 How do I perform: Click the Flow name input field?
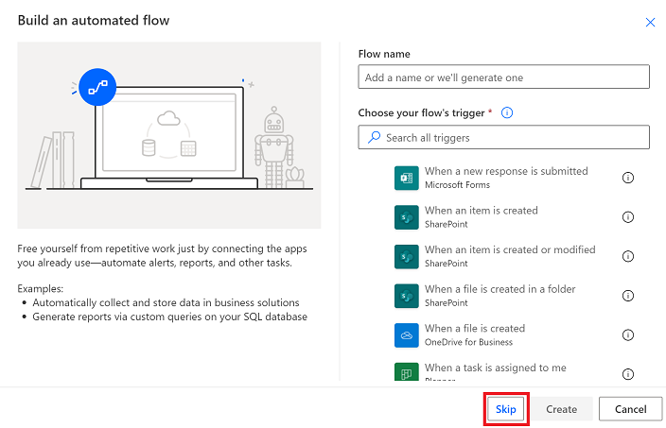pos(503,77)
